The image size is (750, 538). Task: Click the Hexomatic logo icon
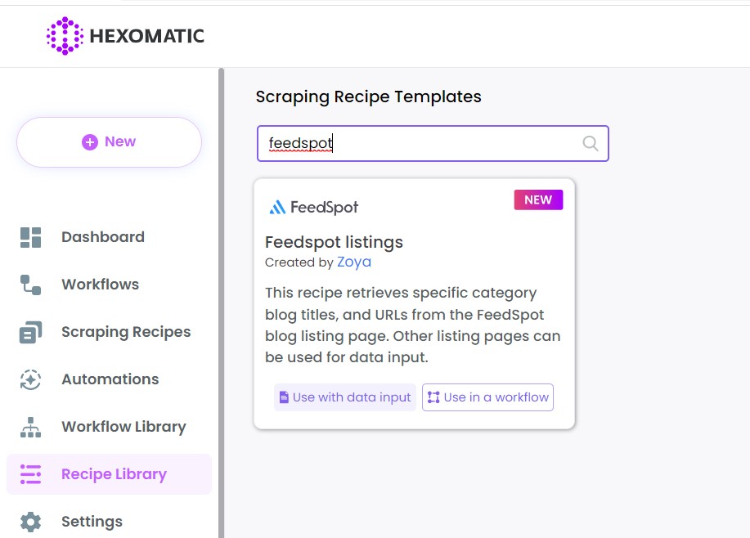pos(65,36)
